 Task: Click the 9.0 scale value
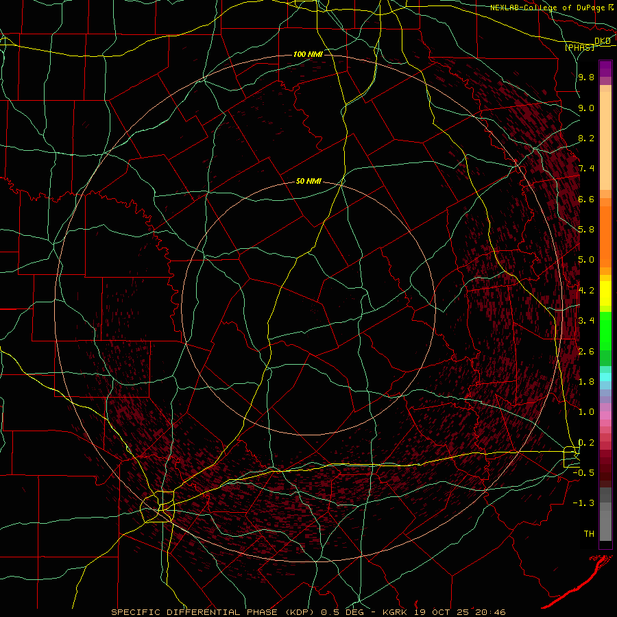coord(586,108)
